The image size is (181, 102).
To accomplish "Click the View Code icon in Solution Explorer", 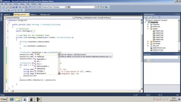I will click(156, 17).
